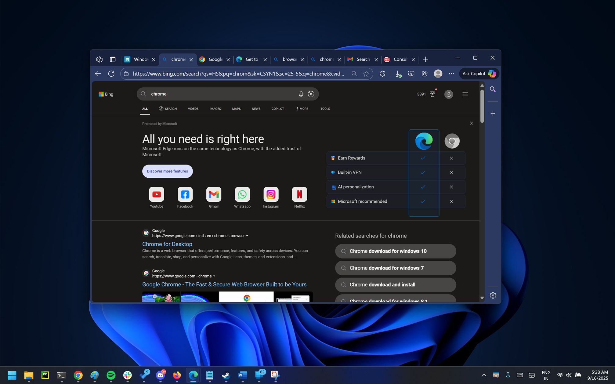Viewport: 615px width, 384px height.
Task: Open visual search using the camera icon
Action: [311, 94]
